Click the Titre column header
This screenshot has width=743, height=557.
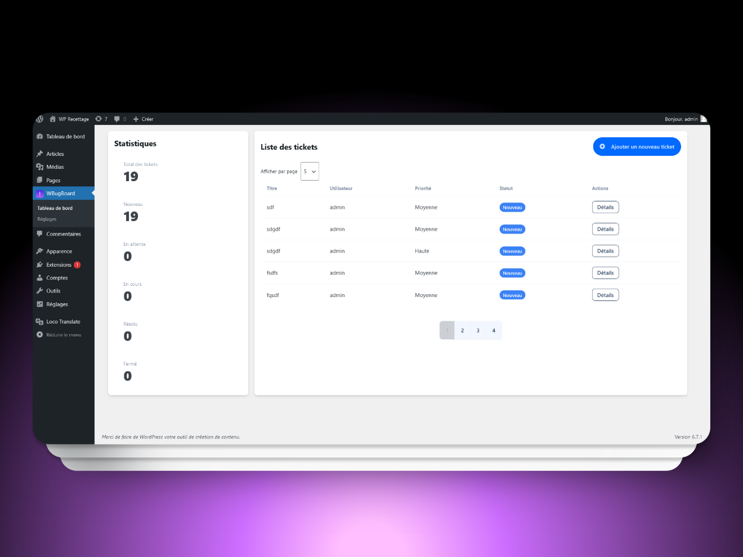[x=272, y=188]
